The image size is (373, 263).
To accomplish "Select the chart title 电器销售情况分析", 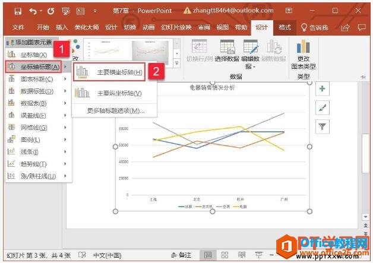I will coord(212,87).
